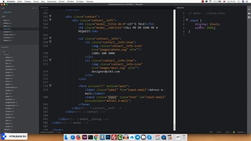Open Live Preview from the right toolbar

click(x=249, y=9)
